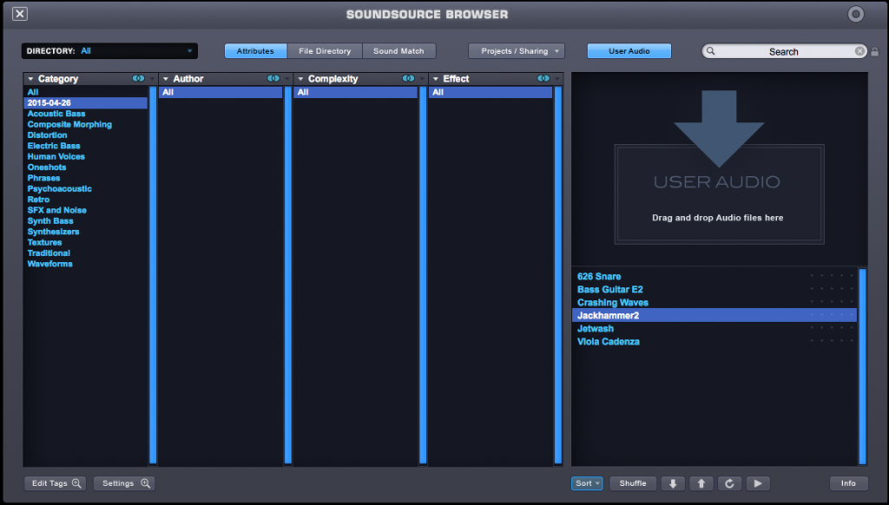Toggle the User Audio mode

pyautogui.click(x=629, y=50)
